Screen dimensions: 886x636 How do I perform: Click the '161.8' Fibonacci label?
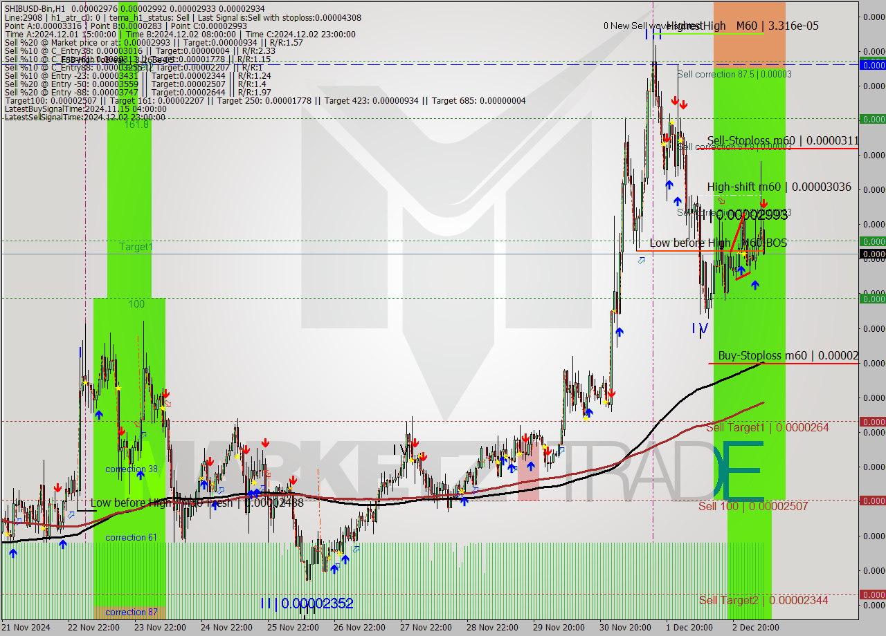[x=136, y=124]
